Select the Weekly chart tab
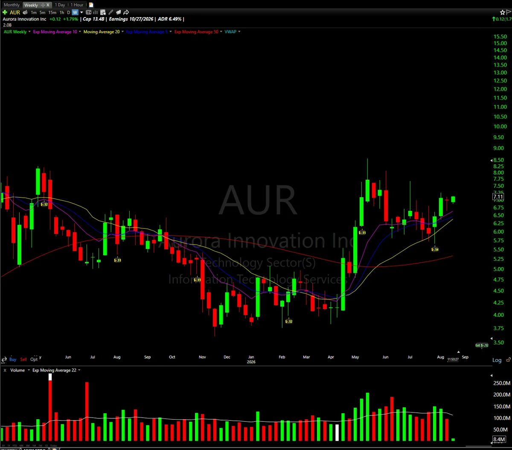Image resolution: width=512 pixels, height=450 pixels. click(x=31, y=5)
